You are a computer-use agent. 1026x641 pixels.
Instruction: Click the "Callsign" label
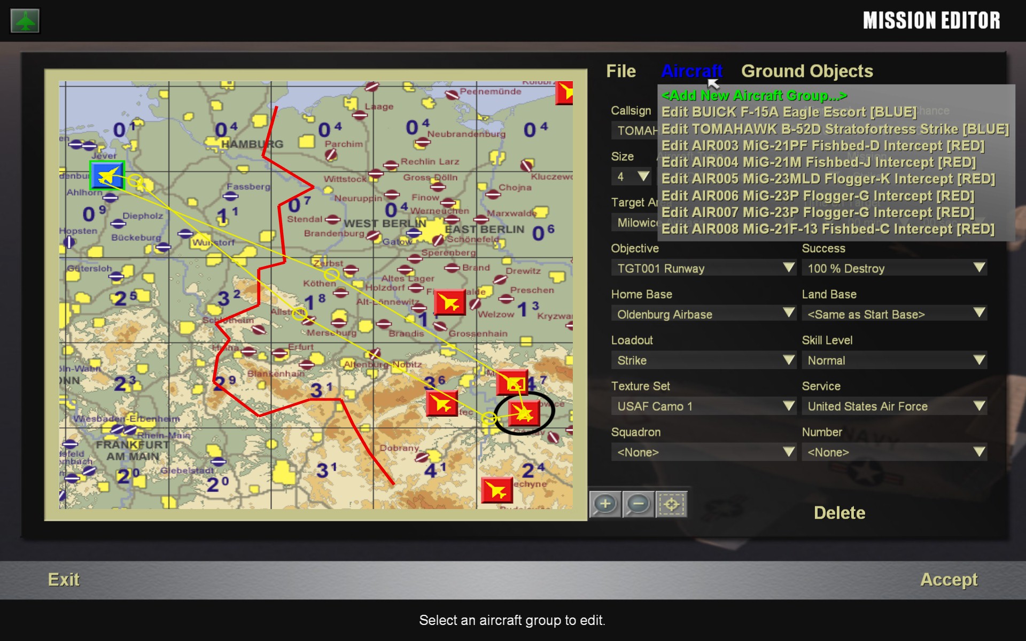coord(631,111)
